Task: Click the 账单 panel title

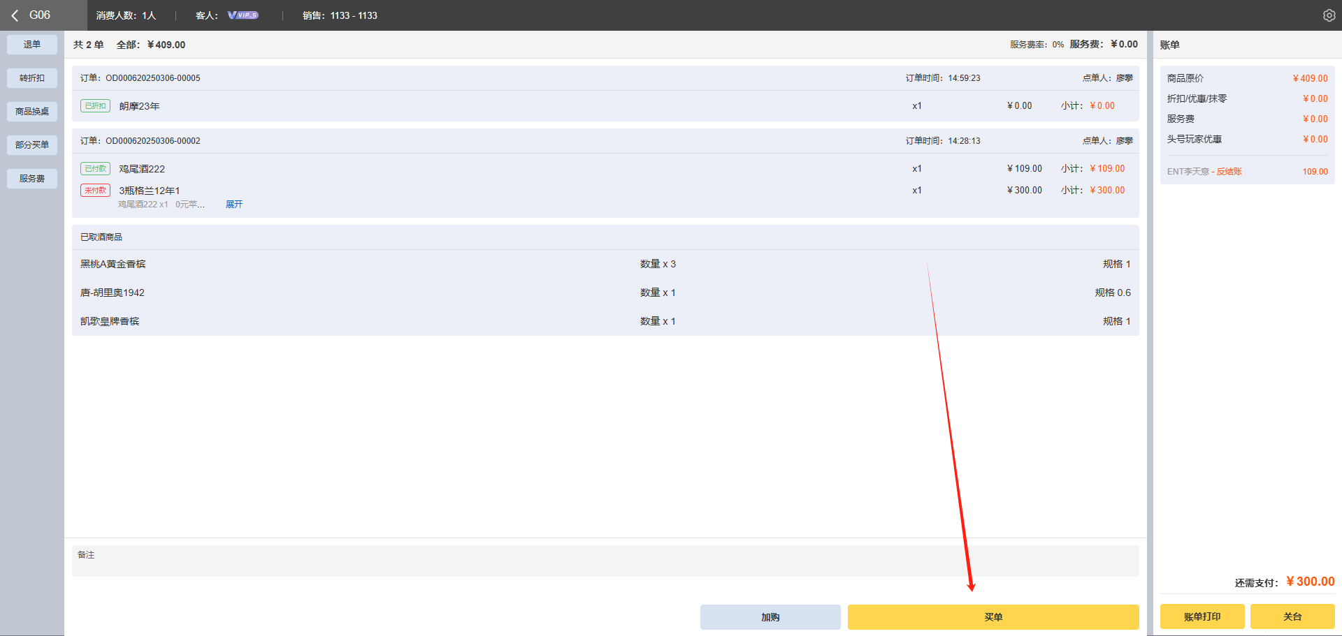Action: [1170, 45]
